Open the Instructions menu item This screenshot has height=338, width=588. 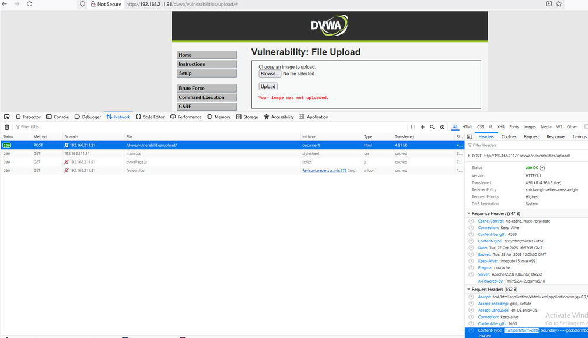click(206, 64)
